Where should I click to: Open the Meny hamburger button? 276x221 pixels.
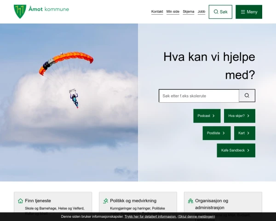click(249, 12)
